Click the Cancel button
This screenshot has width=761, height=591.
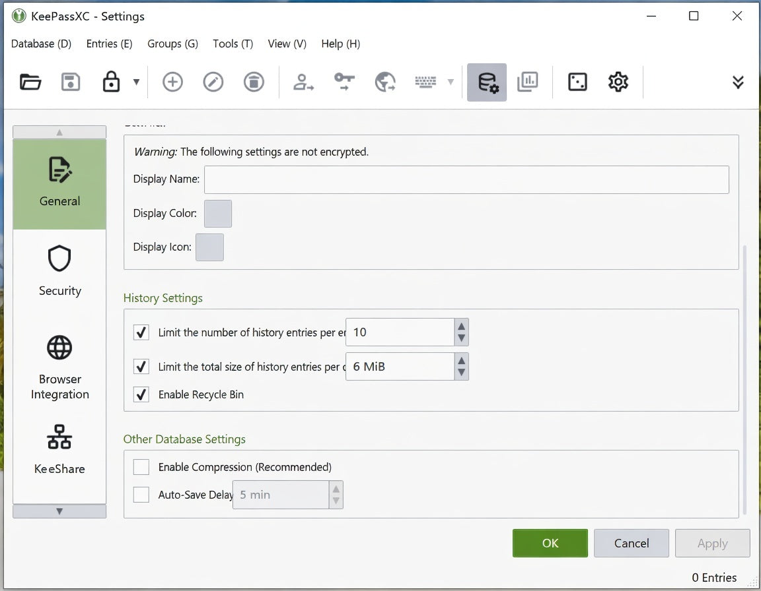click(x=632, y=544)
